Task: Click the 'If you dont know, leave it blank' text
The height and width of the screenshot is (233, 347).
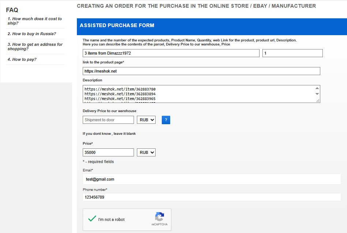Action: pos(109,134)
